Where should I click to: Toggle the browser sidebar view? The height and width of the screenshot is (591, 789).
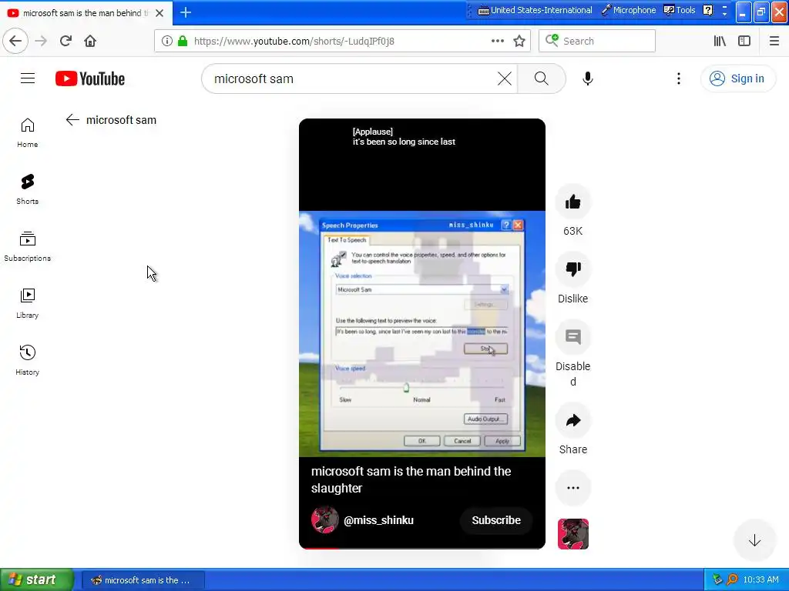pos(744,41)
